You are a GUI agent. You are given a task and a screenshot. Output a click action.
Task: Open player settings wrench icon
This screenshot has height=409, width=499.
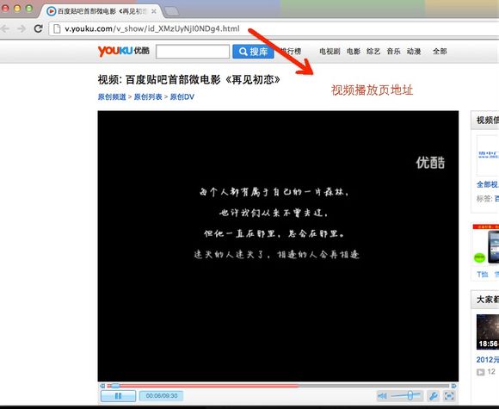tap(433, 396)
